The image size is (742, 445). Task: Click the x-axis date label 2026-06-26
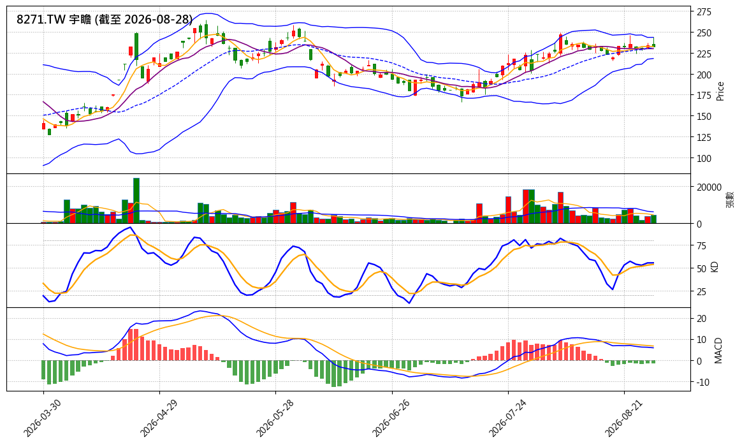[391, 418]
